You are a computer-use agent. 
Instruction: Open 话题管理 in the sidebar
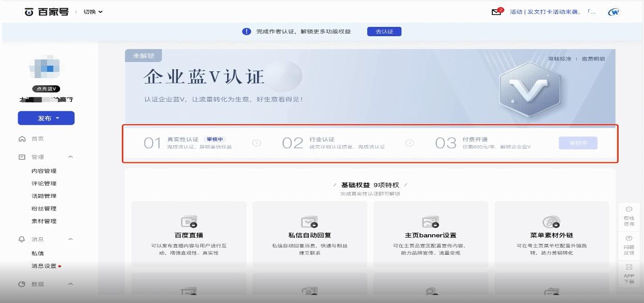tap(44, 196)
